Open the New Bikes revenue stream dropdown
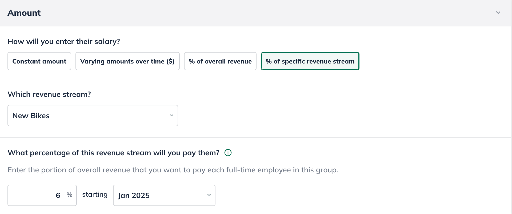The width and height of the screenshot is (512, 214). (x=93, y=116)
